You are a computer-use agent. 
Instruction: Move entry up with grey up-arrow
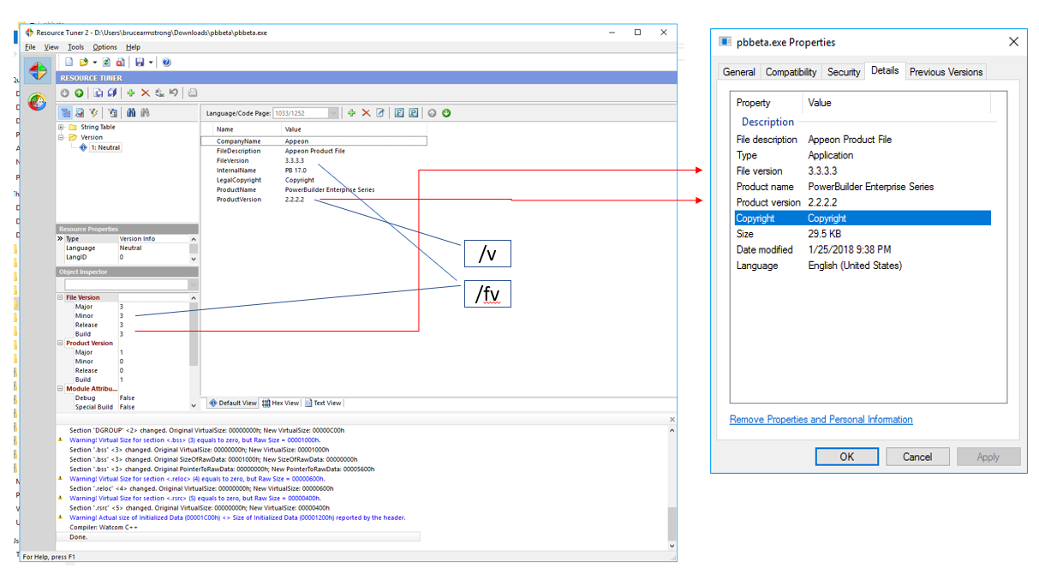click(x=432, y=113)
